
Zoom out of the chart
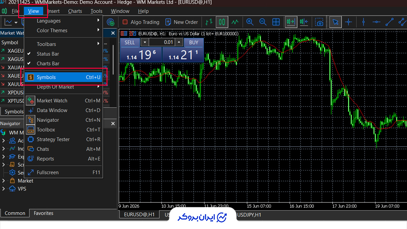(x=263, y=22)
